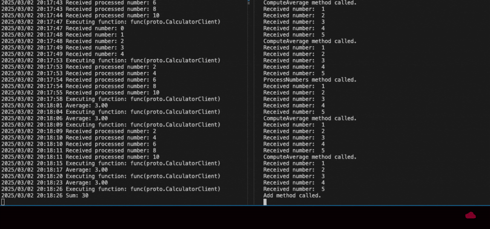Click the red cloud logo icon
Screen dimensions: 490x229
[470, 216]
